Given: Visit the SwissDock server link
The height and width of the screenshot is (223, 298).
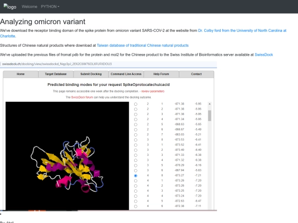Looking at the screenshot, I should click(x=264, y=55).
